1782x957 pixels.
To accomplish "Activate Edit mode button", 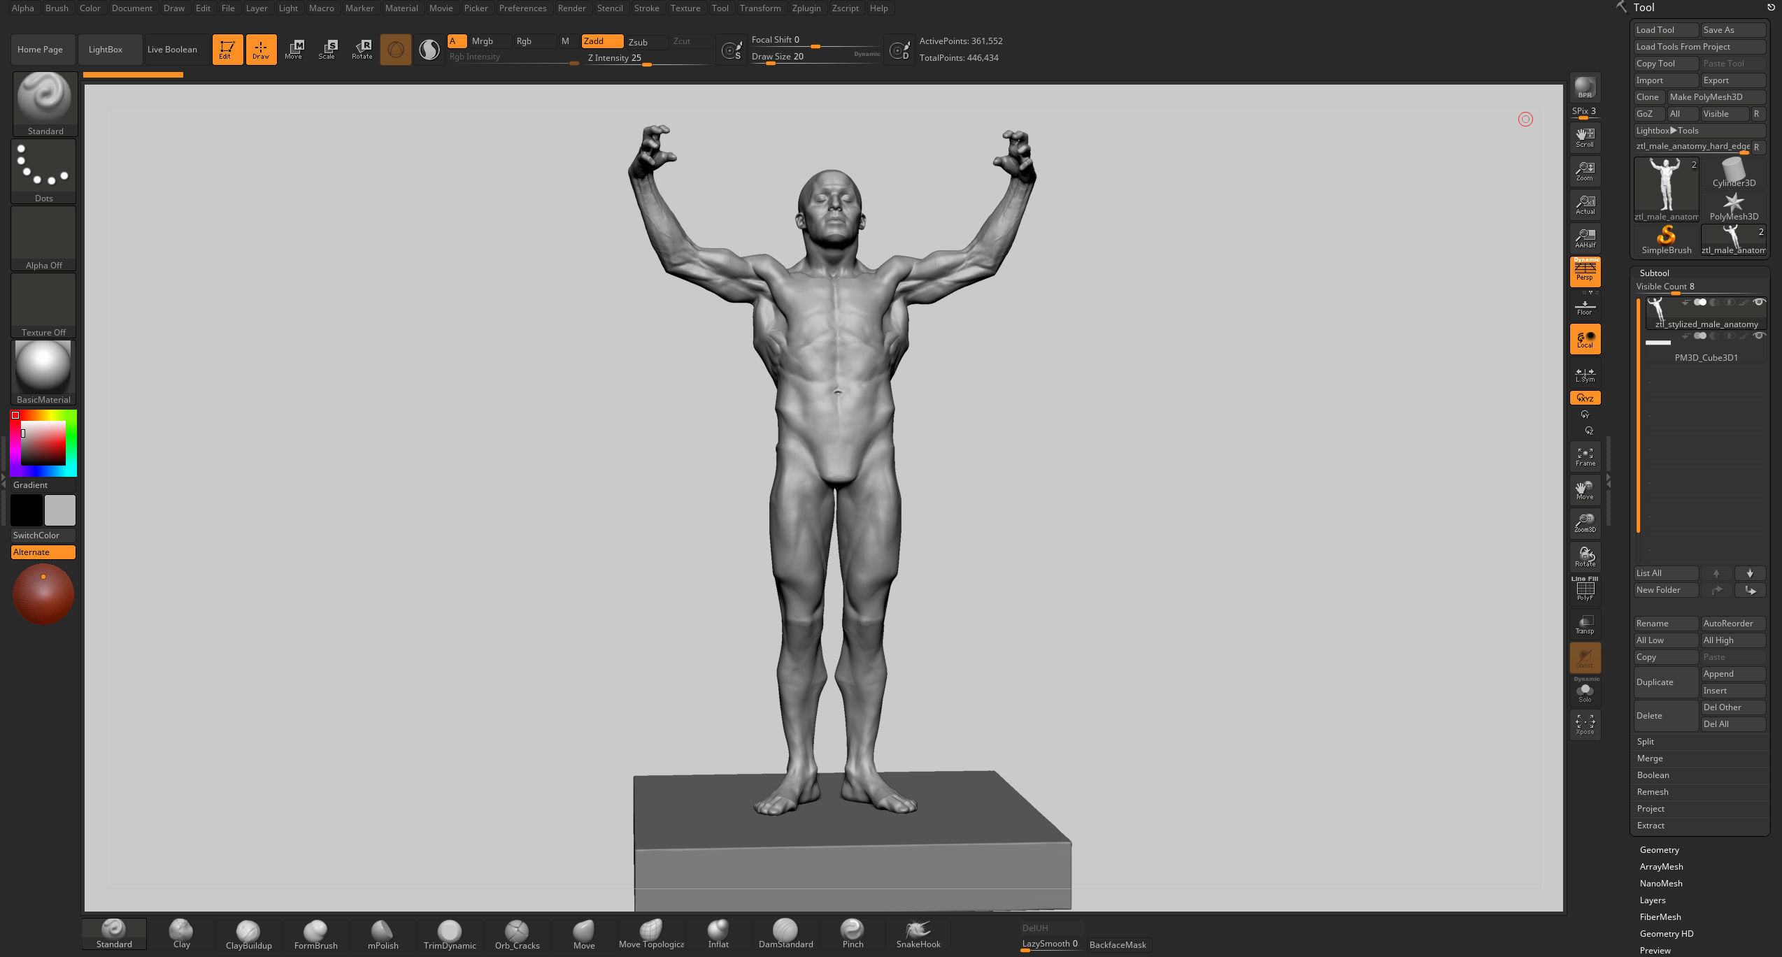I will (x=227, y=50).
